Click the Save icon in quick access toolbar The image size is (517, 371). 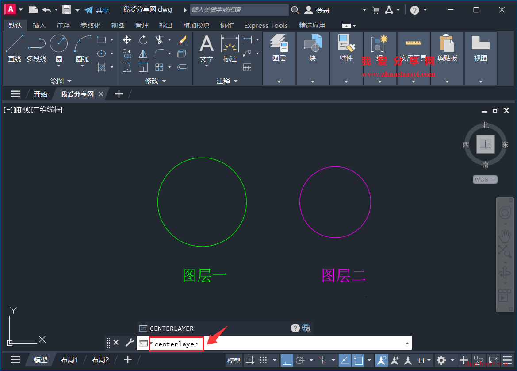(66, 10)
